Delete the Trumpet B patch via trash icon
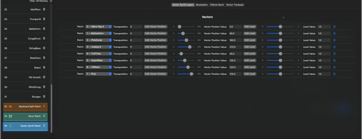 (x=44, y=19)
